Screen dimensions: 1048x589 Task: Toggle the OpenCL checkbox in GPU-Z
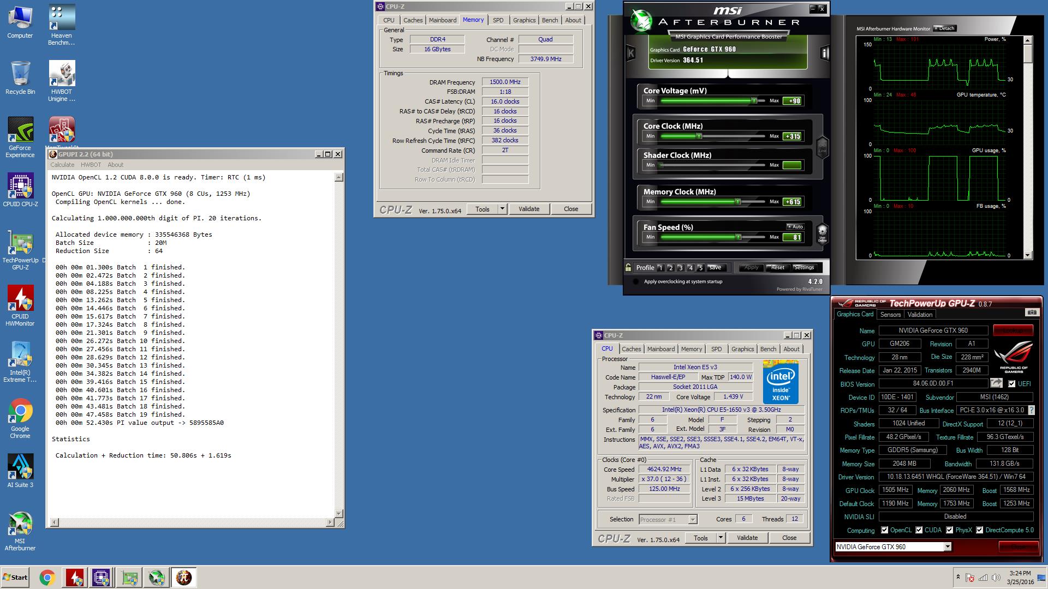point(884,530)
